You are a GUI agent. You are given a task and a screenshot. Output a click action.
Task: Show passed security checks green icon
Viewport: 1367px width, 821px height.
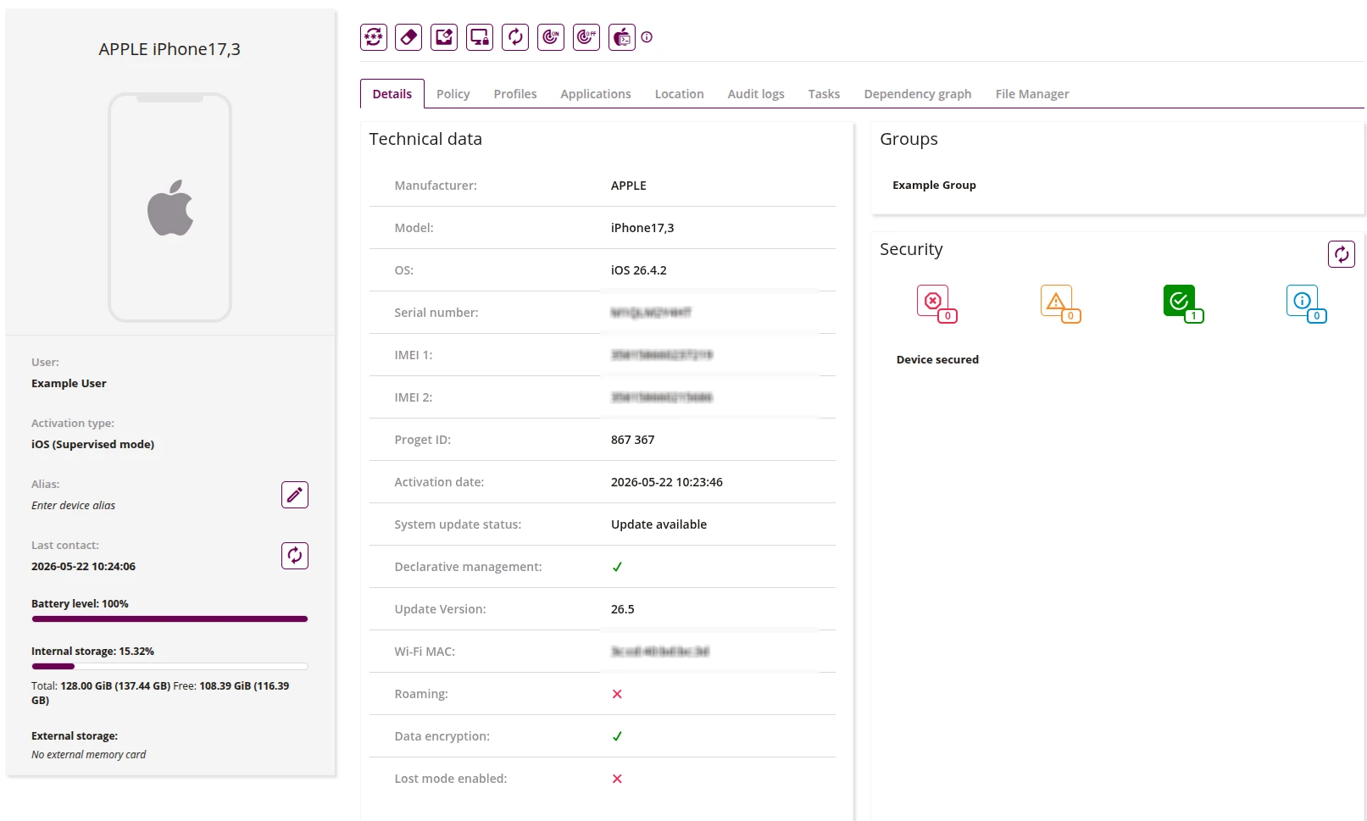[x=1183, y=303]
